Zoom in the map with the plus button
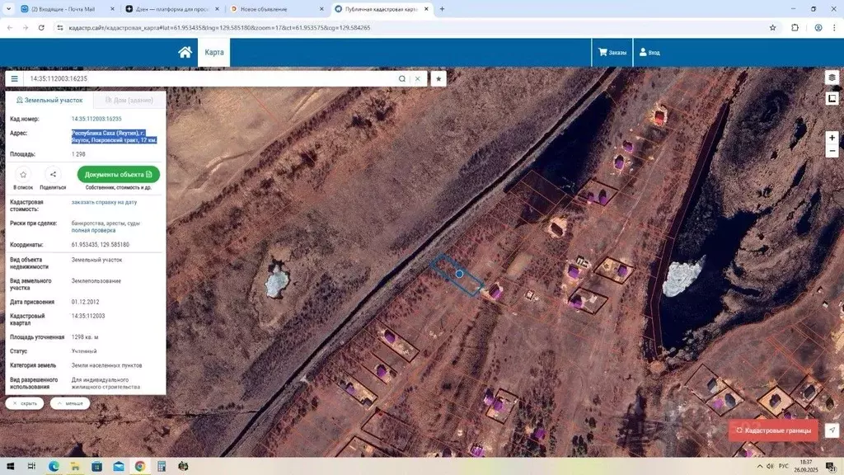The height and width of the screenshot is (475, 844). (832, 138)
